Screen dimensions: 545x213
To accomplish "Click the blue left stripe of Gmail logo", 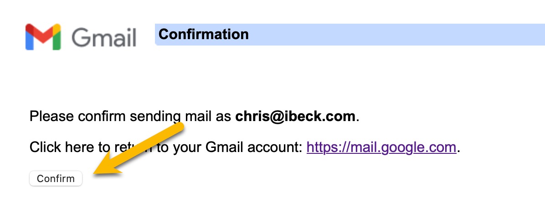I will pyautogui.click(x=30, y=40).
